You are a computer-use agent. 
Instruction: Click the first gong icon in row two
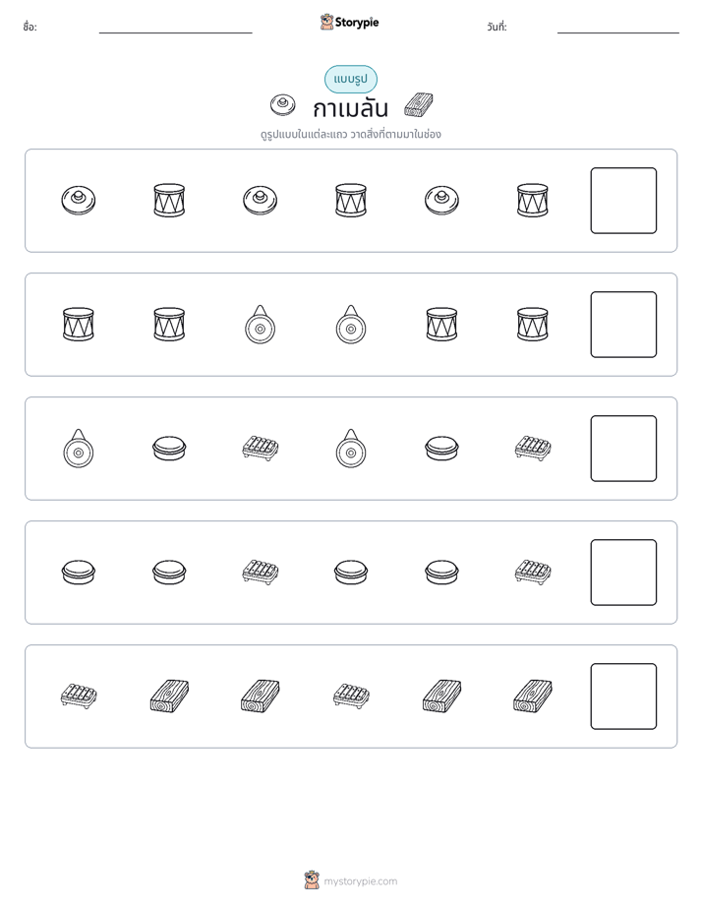(261, 324)
